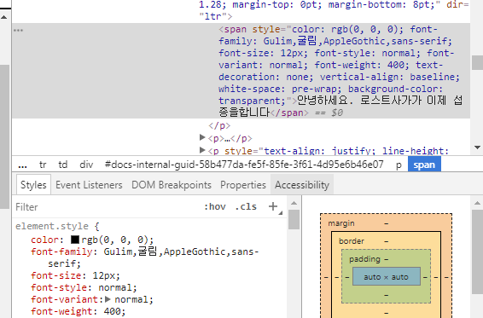
Task: Select the p breadcrumb
Action: [399, 165]
